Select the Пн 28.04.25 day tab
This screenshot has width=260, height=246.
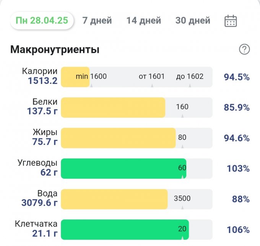point(42,20)
